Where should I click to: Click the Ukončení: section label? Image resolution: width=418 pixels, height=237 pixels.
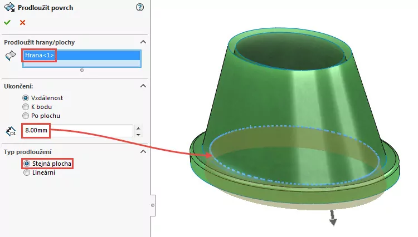tap(18, 86)
